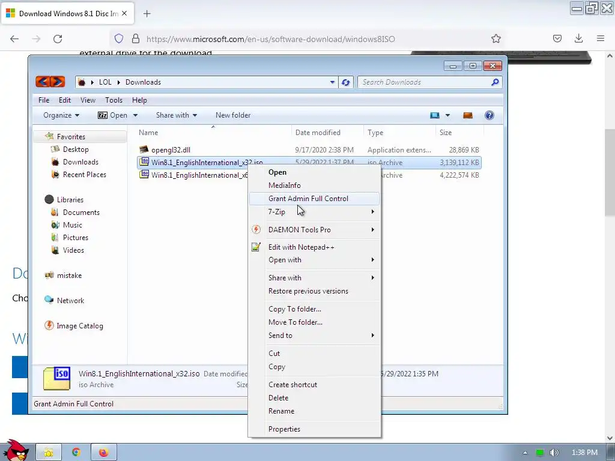Choose Edit with Notepad++

[315, 247]
